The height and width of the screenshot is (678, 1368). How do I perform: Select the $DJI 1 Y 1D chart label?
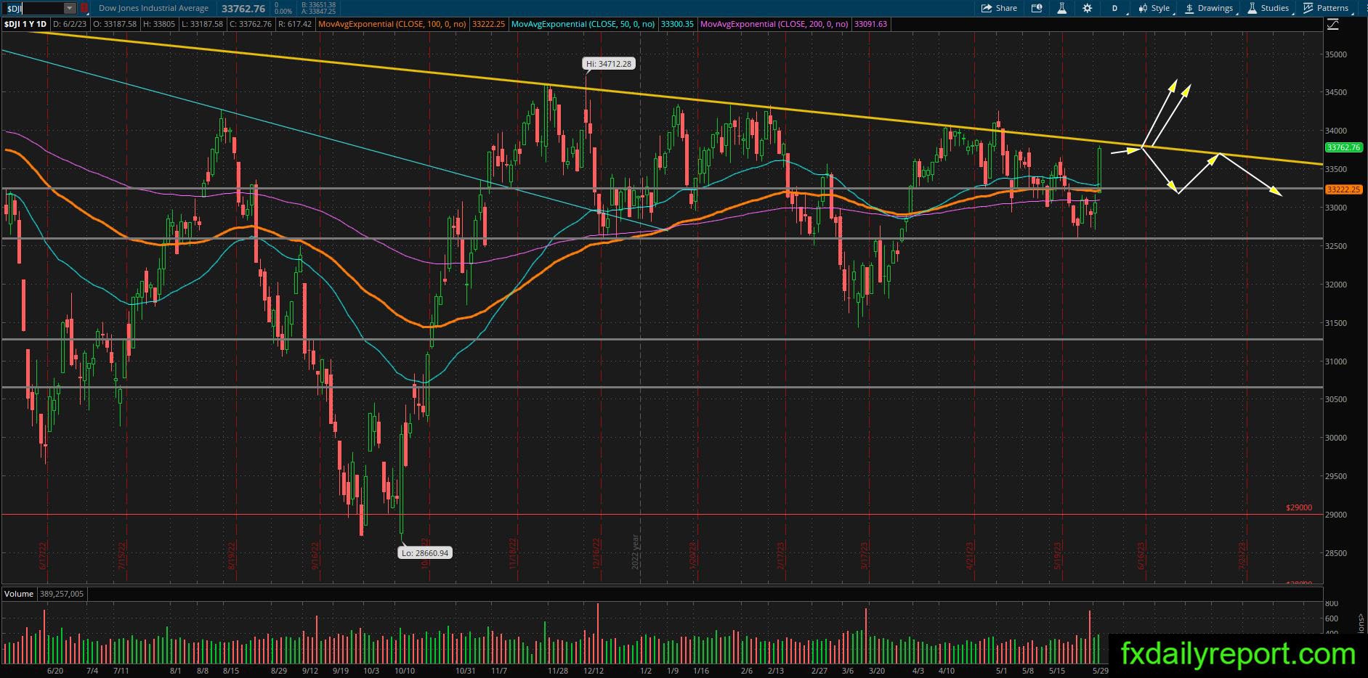pyautogui.click(x=25, y=24)
